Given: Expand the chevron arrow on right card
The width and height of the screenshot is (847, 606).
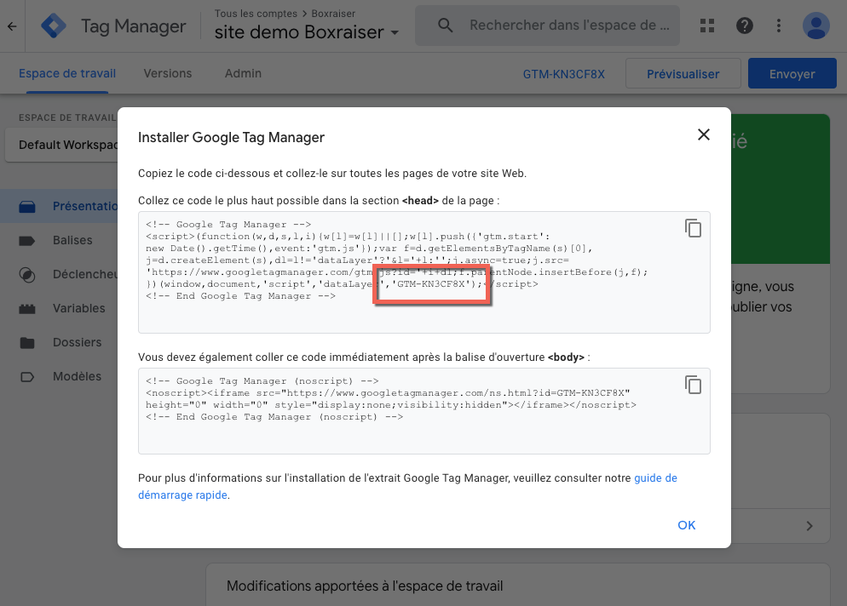Looking at the screenshot, I should point(809,525).
